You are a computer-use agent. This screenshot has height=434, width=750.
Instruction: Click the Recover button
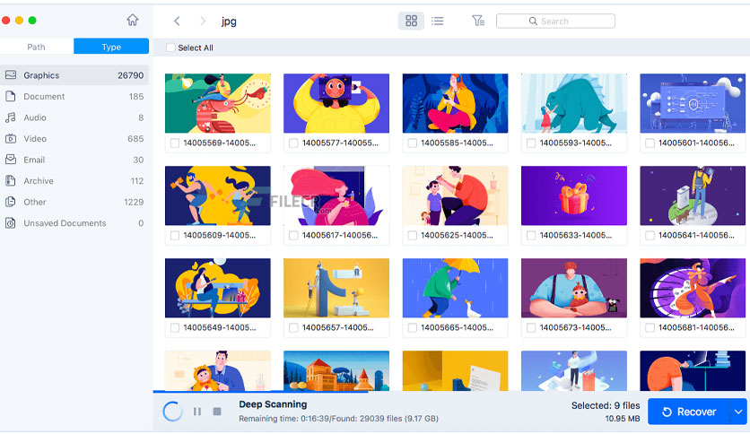click(689, 412)
